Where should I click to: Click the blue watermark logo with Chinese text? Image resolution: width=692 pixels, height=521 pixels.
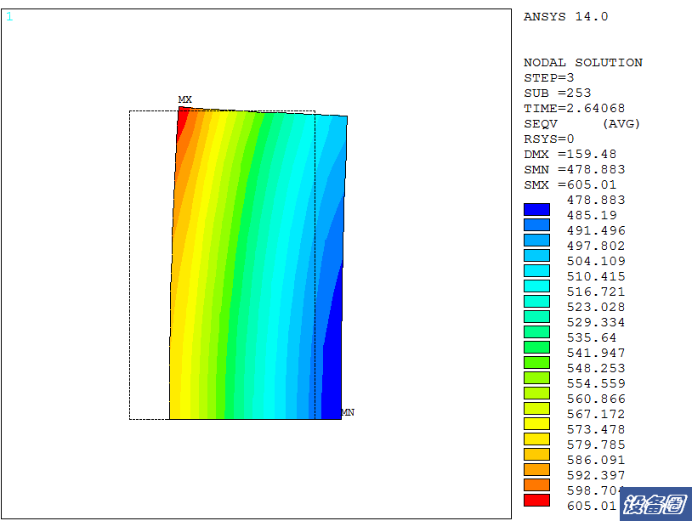[655, 505]
